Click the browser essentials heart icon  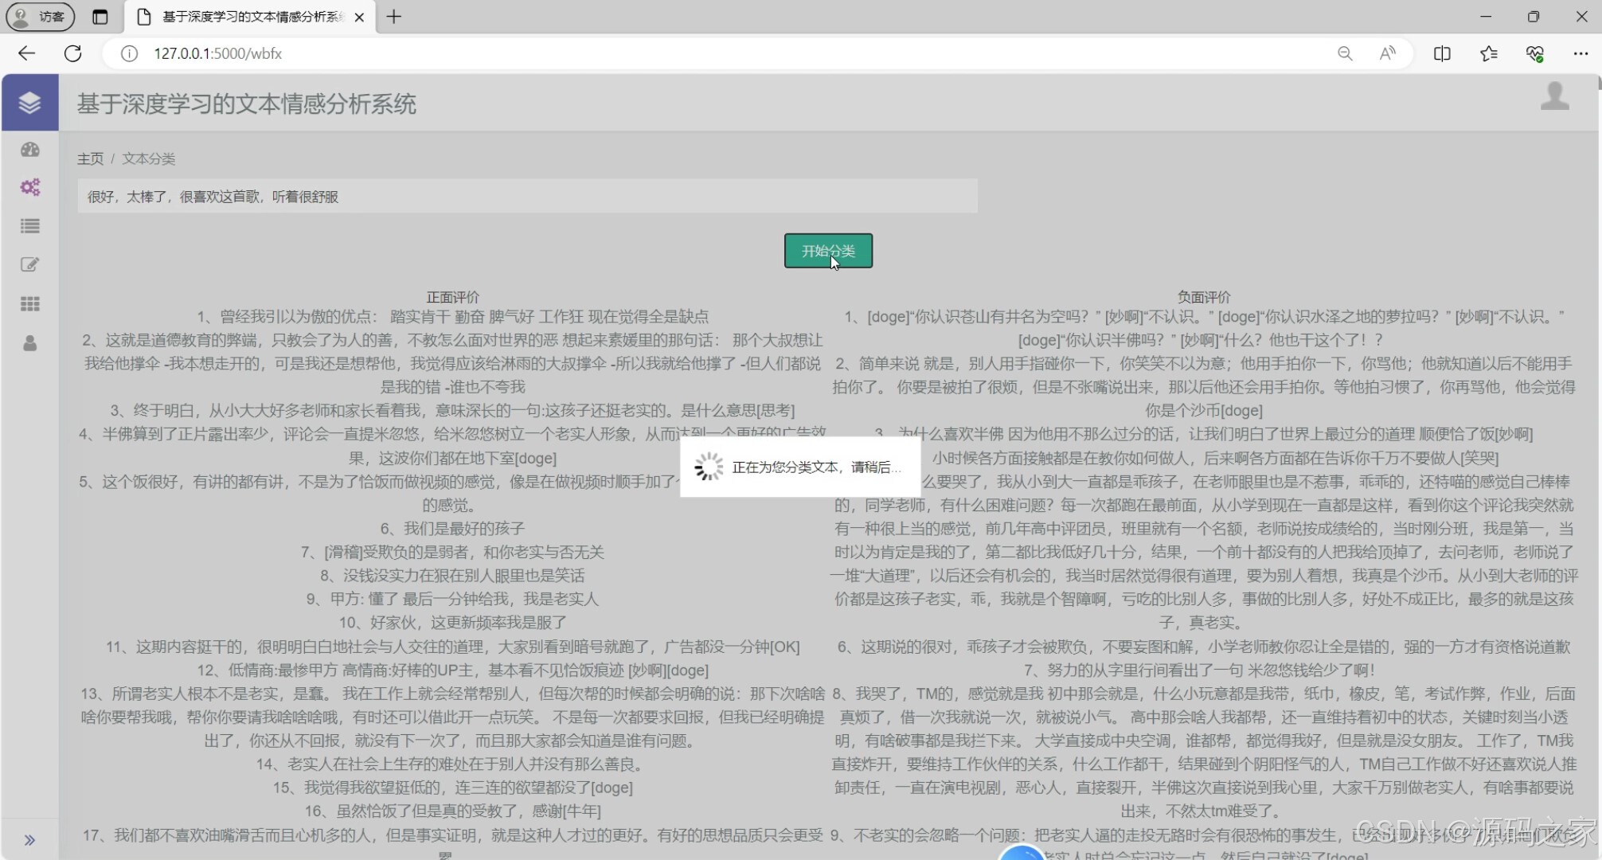(x=1535, y=53)
